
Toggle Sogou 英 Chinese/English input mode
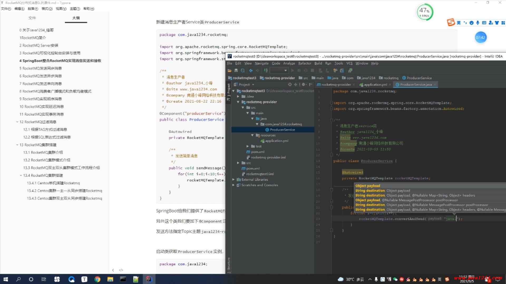[459, 23]
